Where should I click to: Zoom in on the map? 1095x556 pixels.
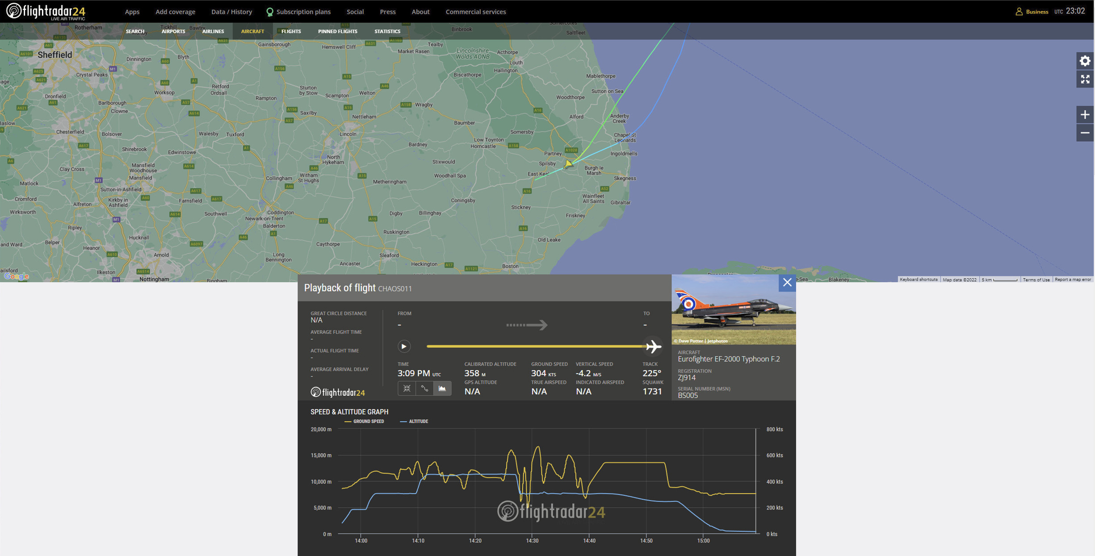pos(1085,115)
